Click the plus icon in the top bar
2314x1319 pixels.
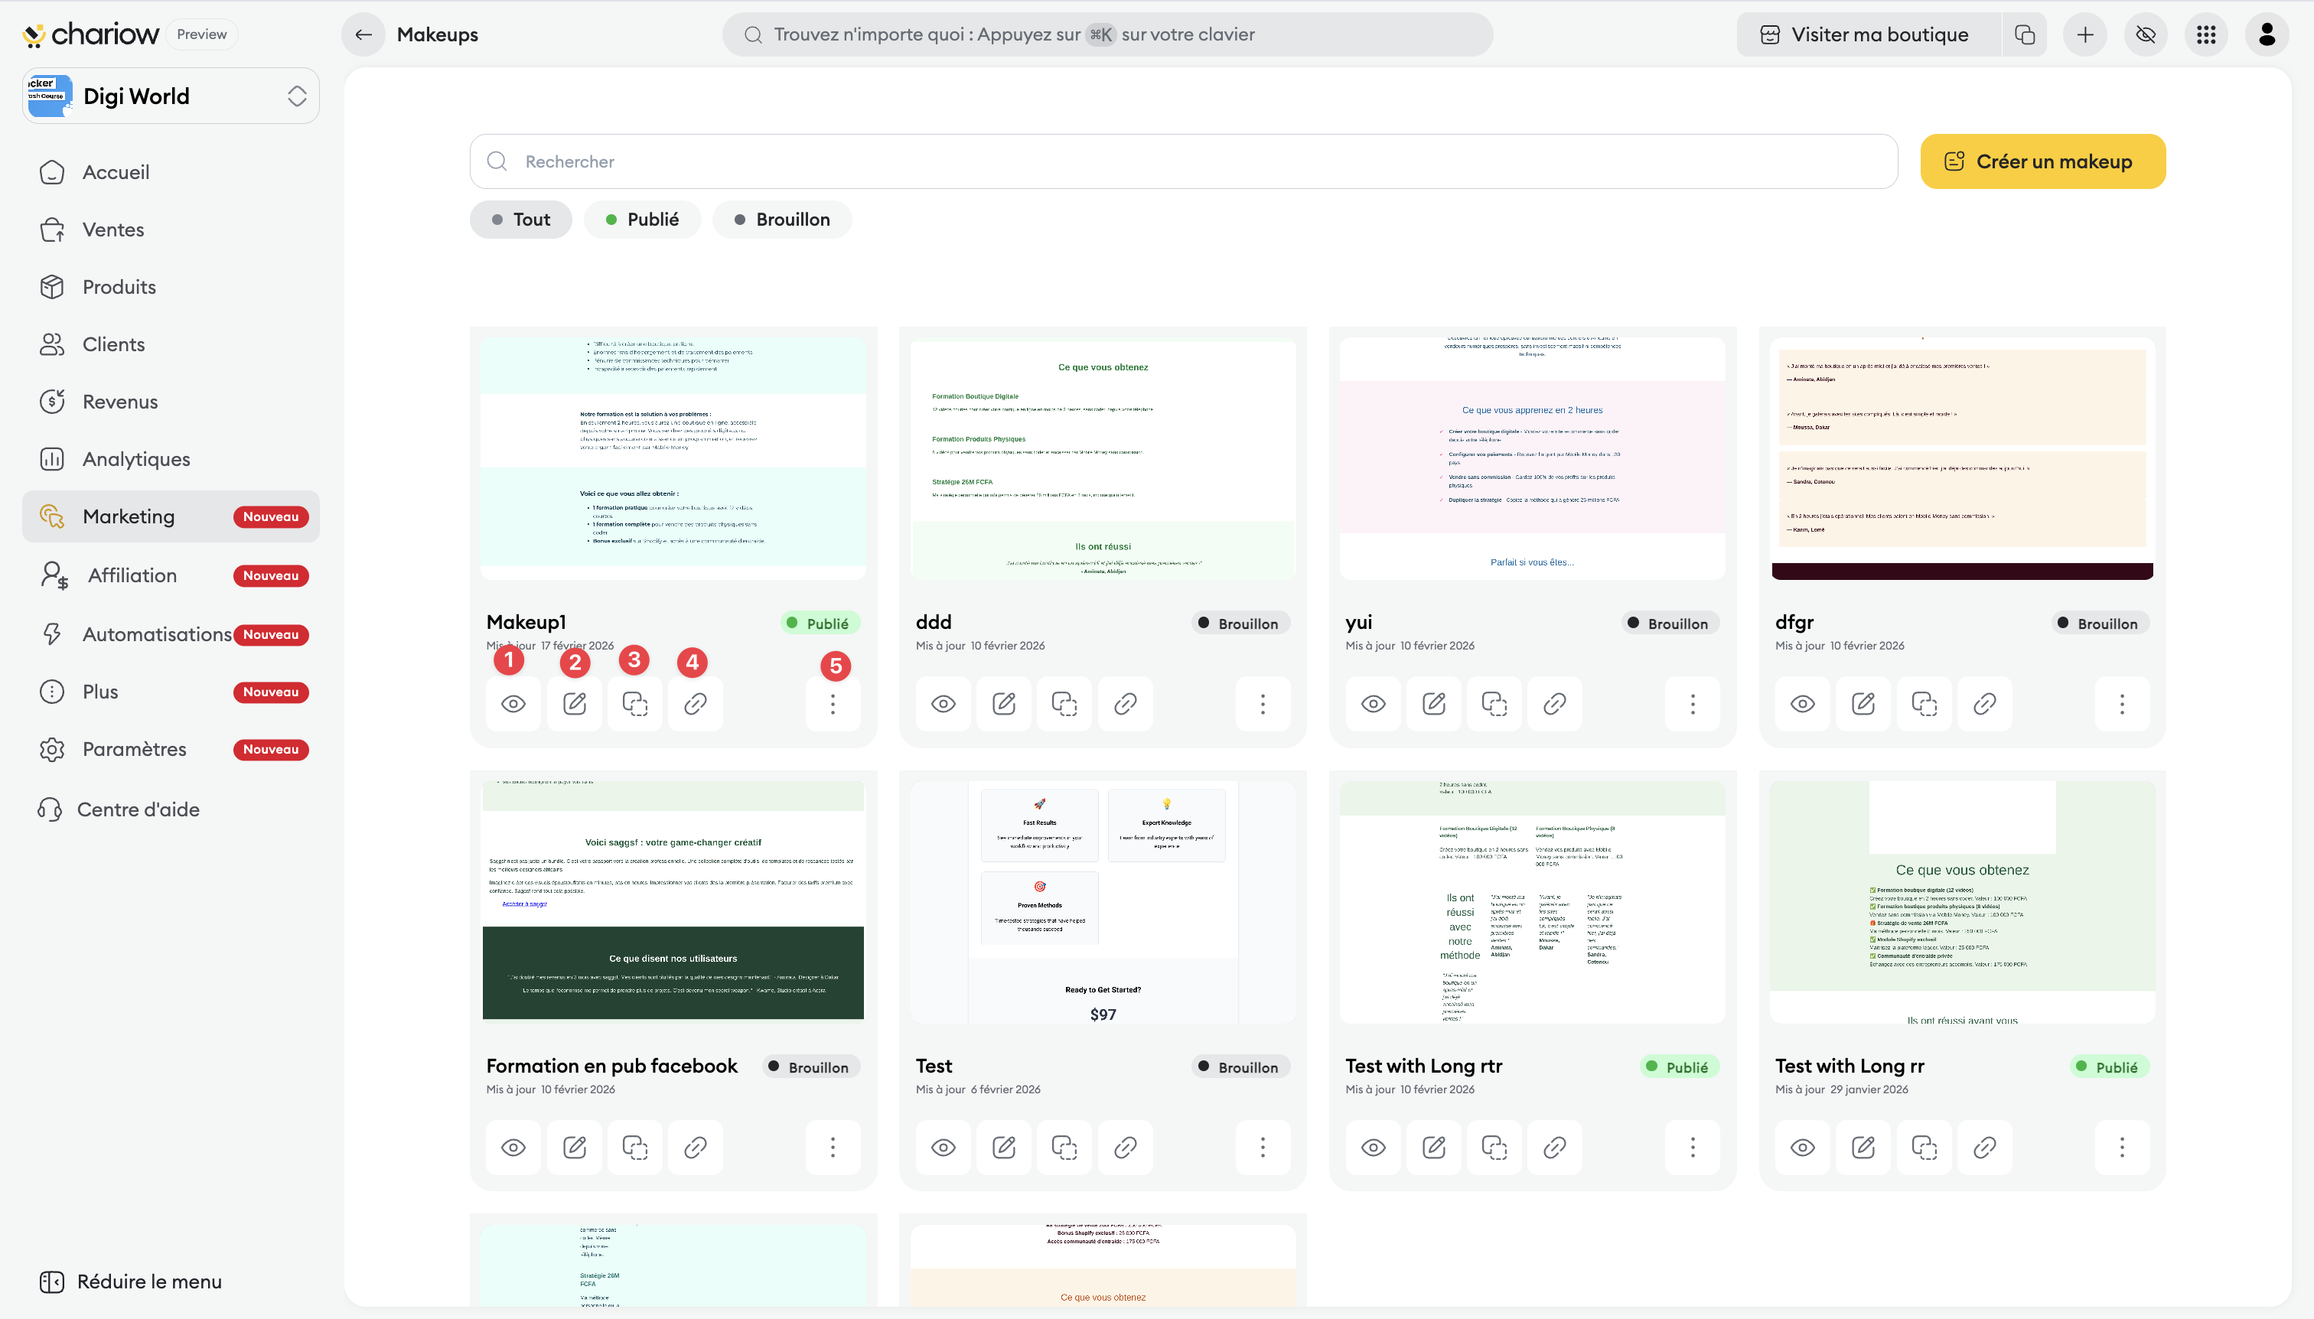point(2084,34)
